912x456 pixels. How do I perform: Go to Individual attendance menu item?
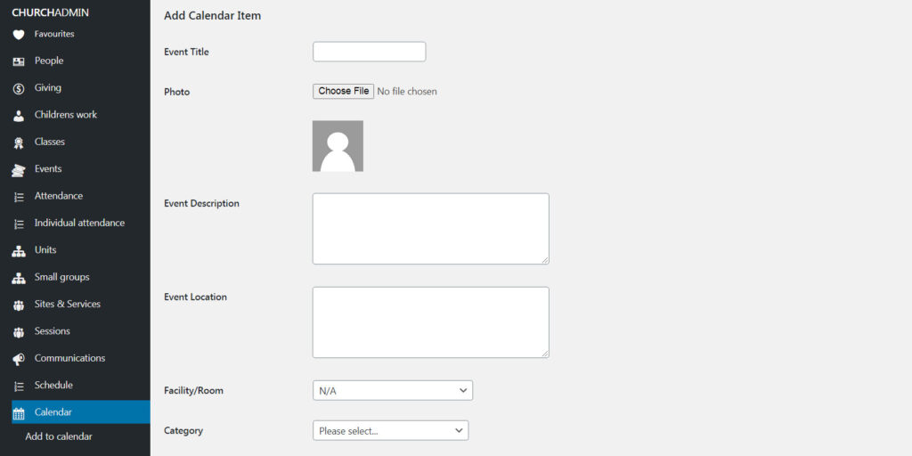(x=79, y=223)
